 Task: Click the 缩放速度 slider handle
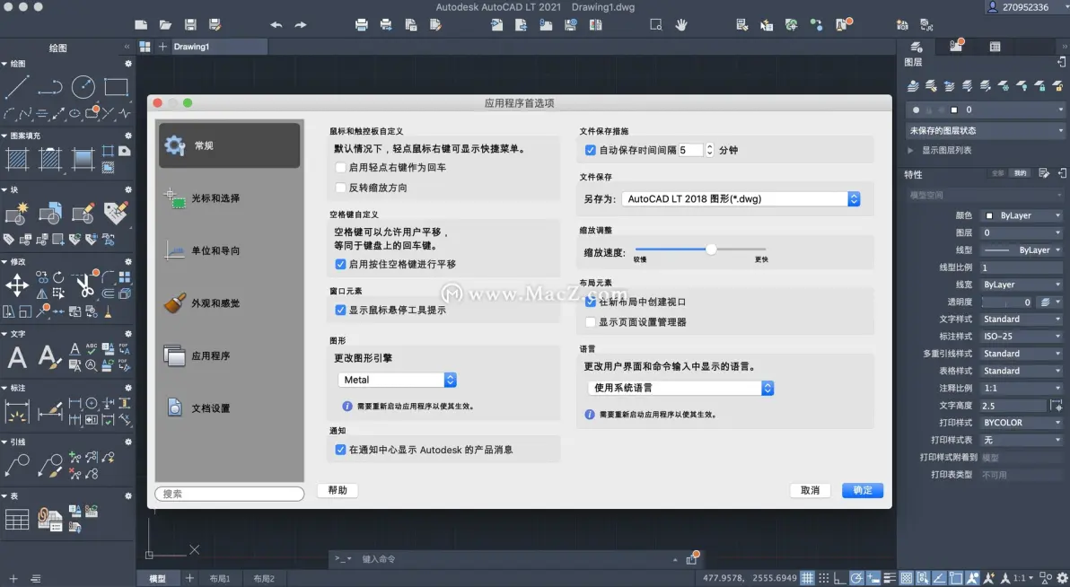tap(711, 250)
